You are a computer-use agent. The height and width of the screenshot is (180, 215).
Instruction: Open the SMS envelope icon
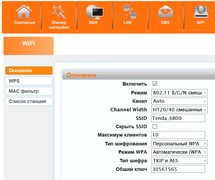click(165, 12)
